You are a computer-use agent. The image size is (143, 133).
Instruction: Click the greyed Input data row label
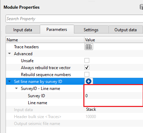click(x=23, y=110)
